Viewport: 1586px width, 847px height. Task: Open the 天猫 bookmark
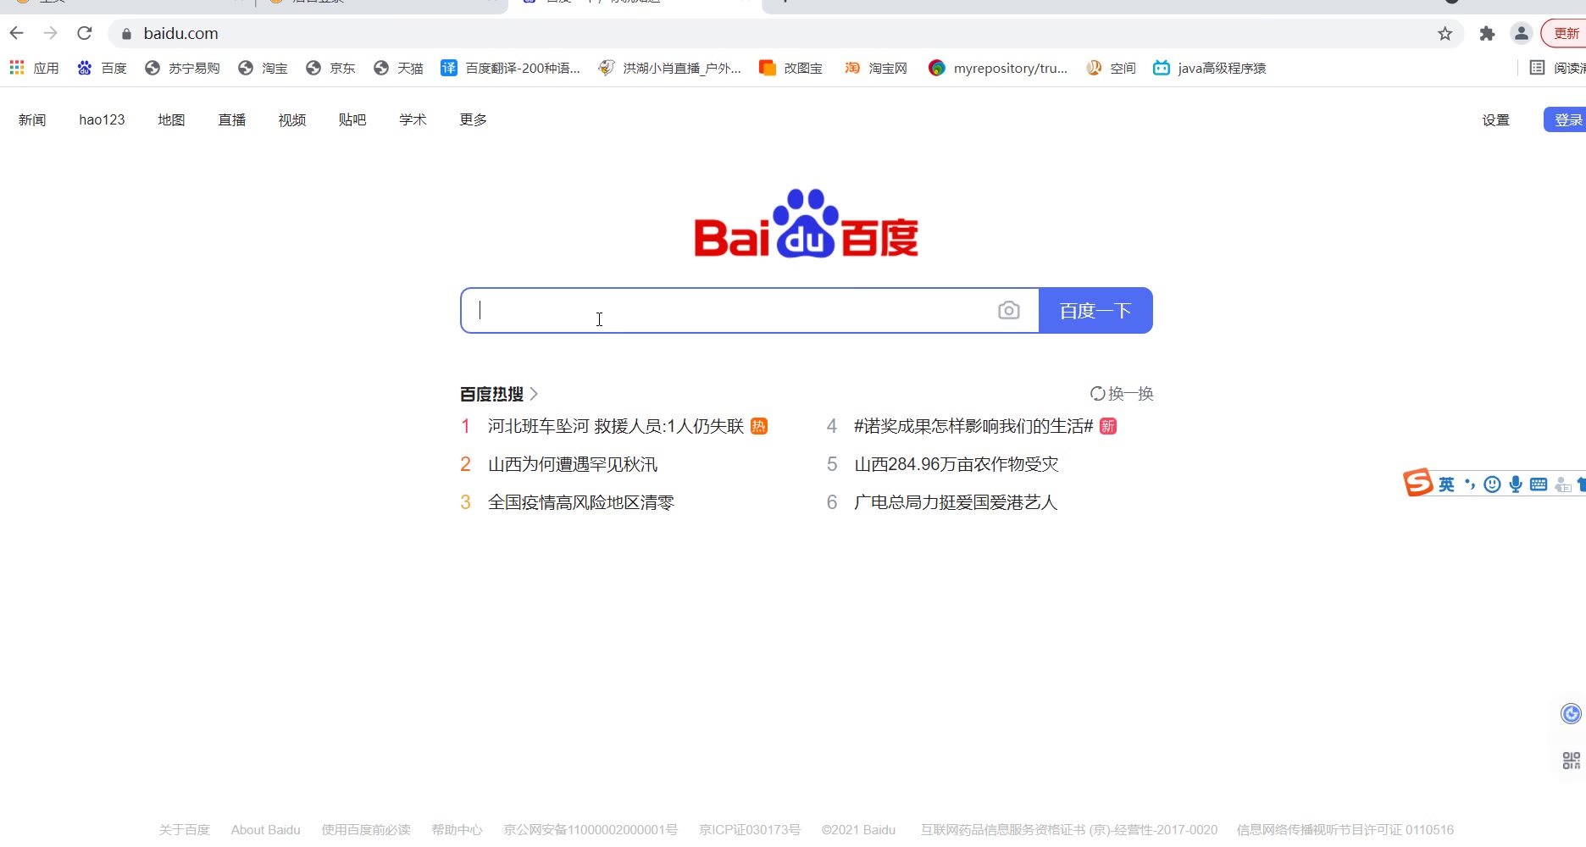pos(398,68)
